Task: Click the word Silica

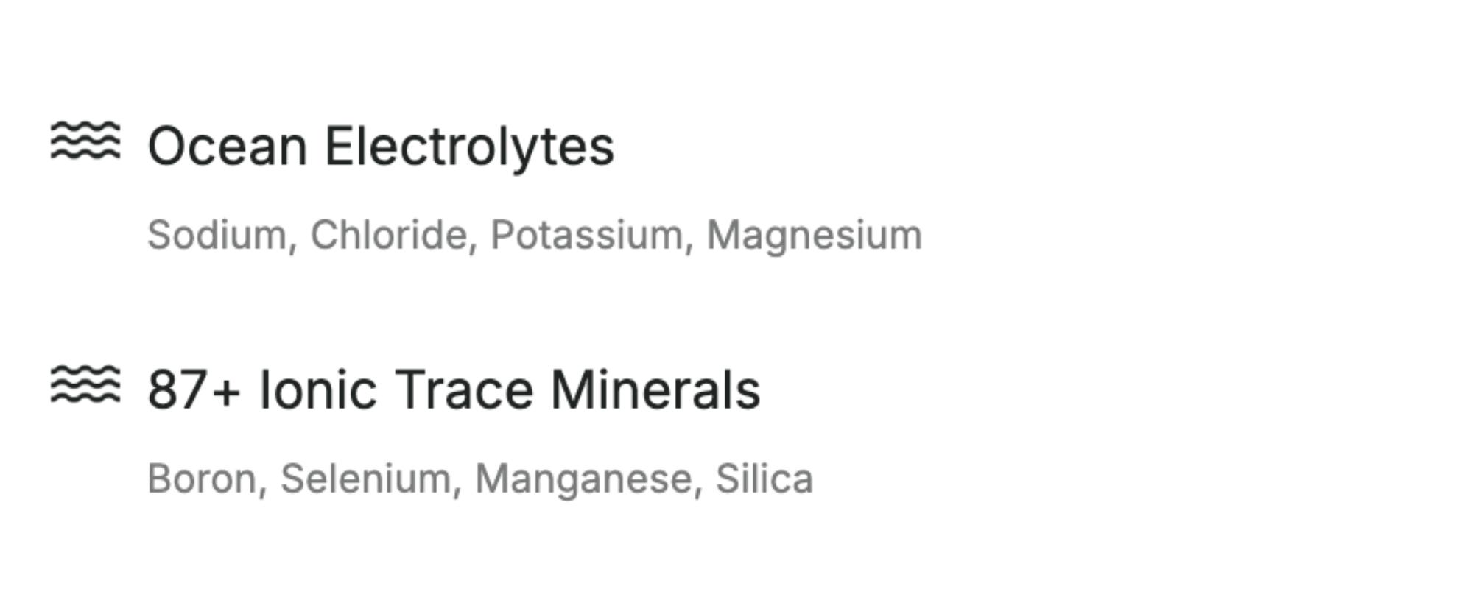Action: click(x=764, y=479)
